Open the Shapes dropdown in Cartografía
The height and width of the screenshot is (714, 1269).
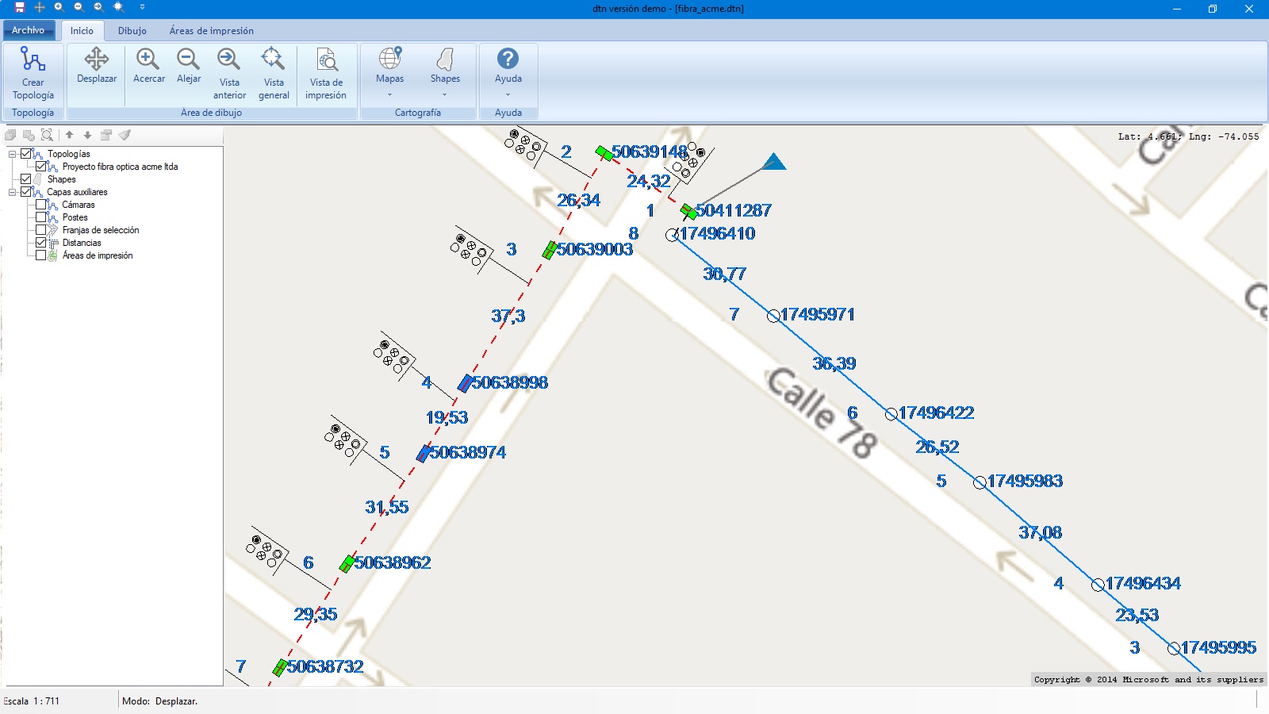click(x=445, y=73)
